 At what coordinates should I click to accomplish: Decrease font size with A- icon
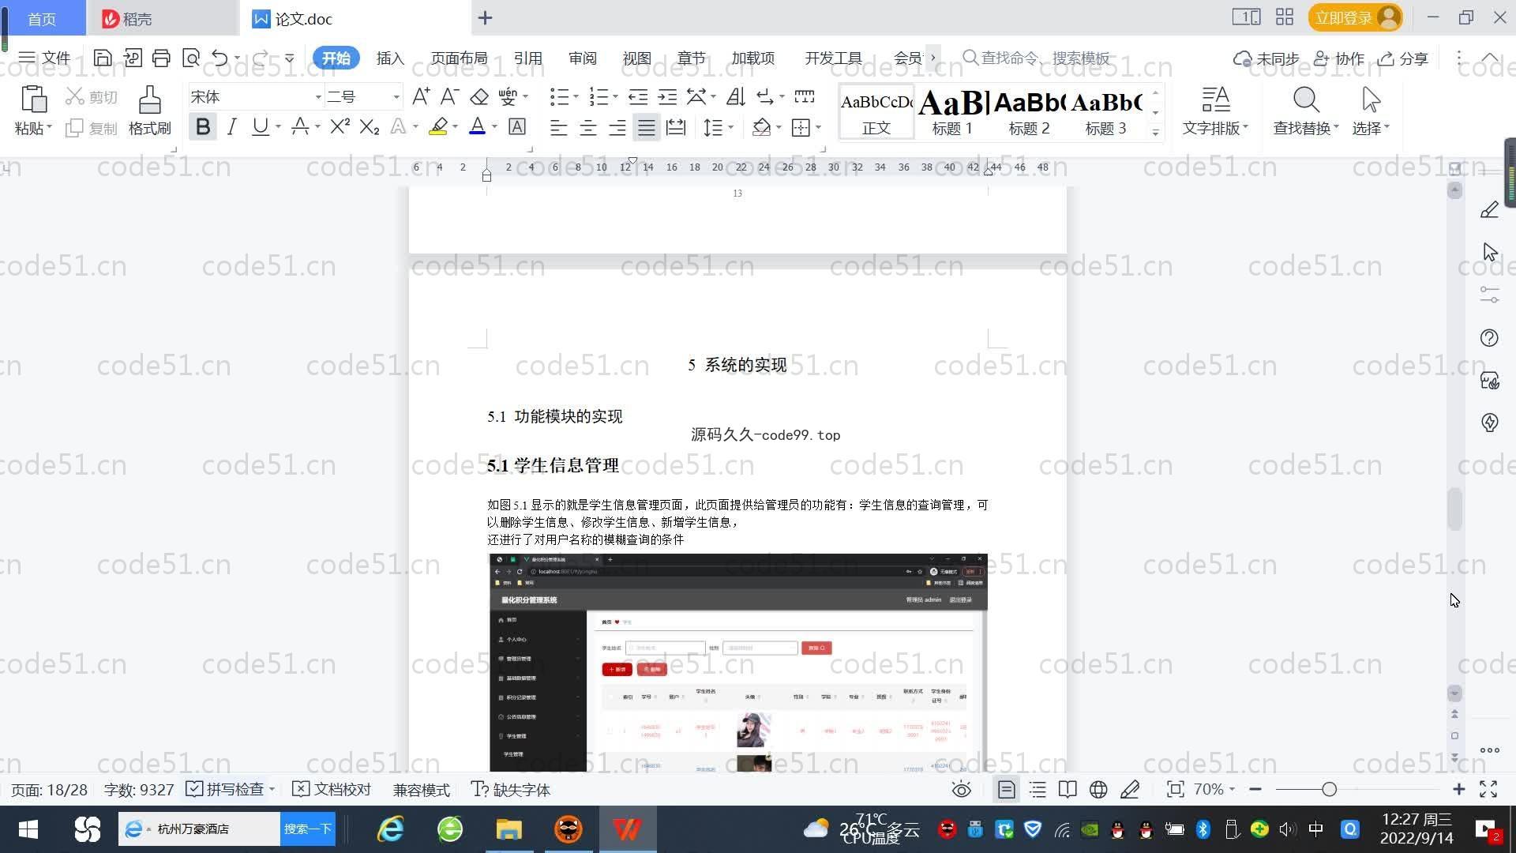pyautogui.click(x=449, y=96)
